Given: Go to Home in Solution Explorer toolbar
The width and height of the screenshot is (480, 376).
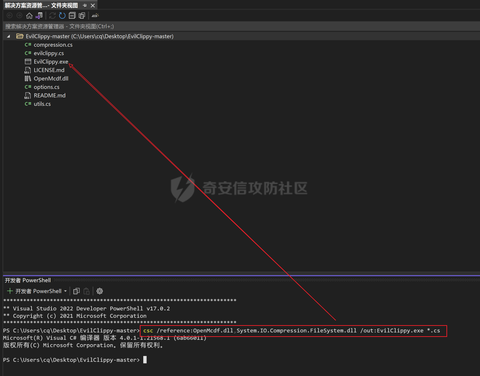Looking at the screenshot, I should pyautogui.click(x=29, y=16).
